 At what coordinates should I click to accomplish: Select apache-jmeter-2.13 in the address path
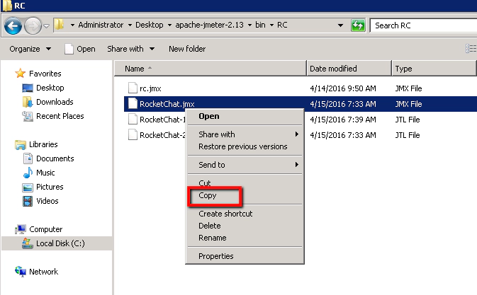click(x=209, y=25)
